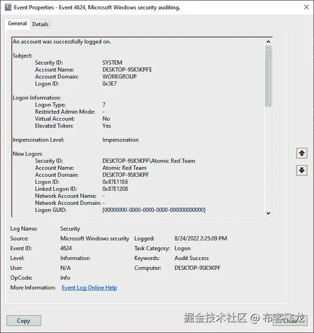The width and height of the screenshot is (314, 333).
Task: Click the text 'An account was successfully logged on.'
Action: (62, 42)
